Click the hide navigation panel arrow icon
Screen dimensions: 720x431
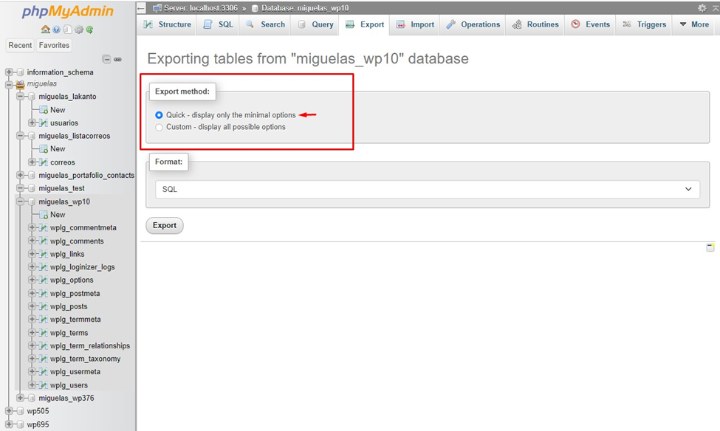click(142, 8)
